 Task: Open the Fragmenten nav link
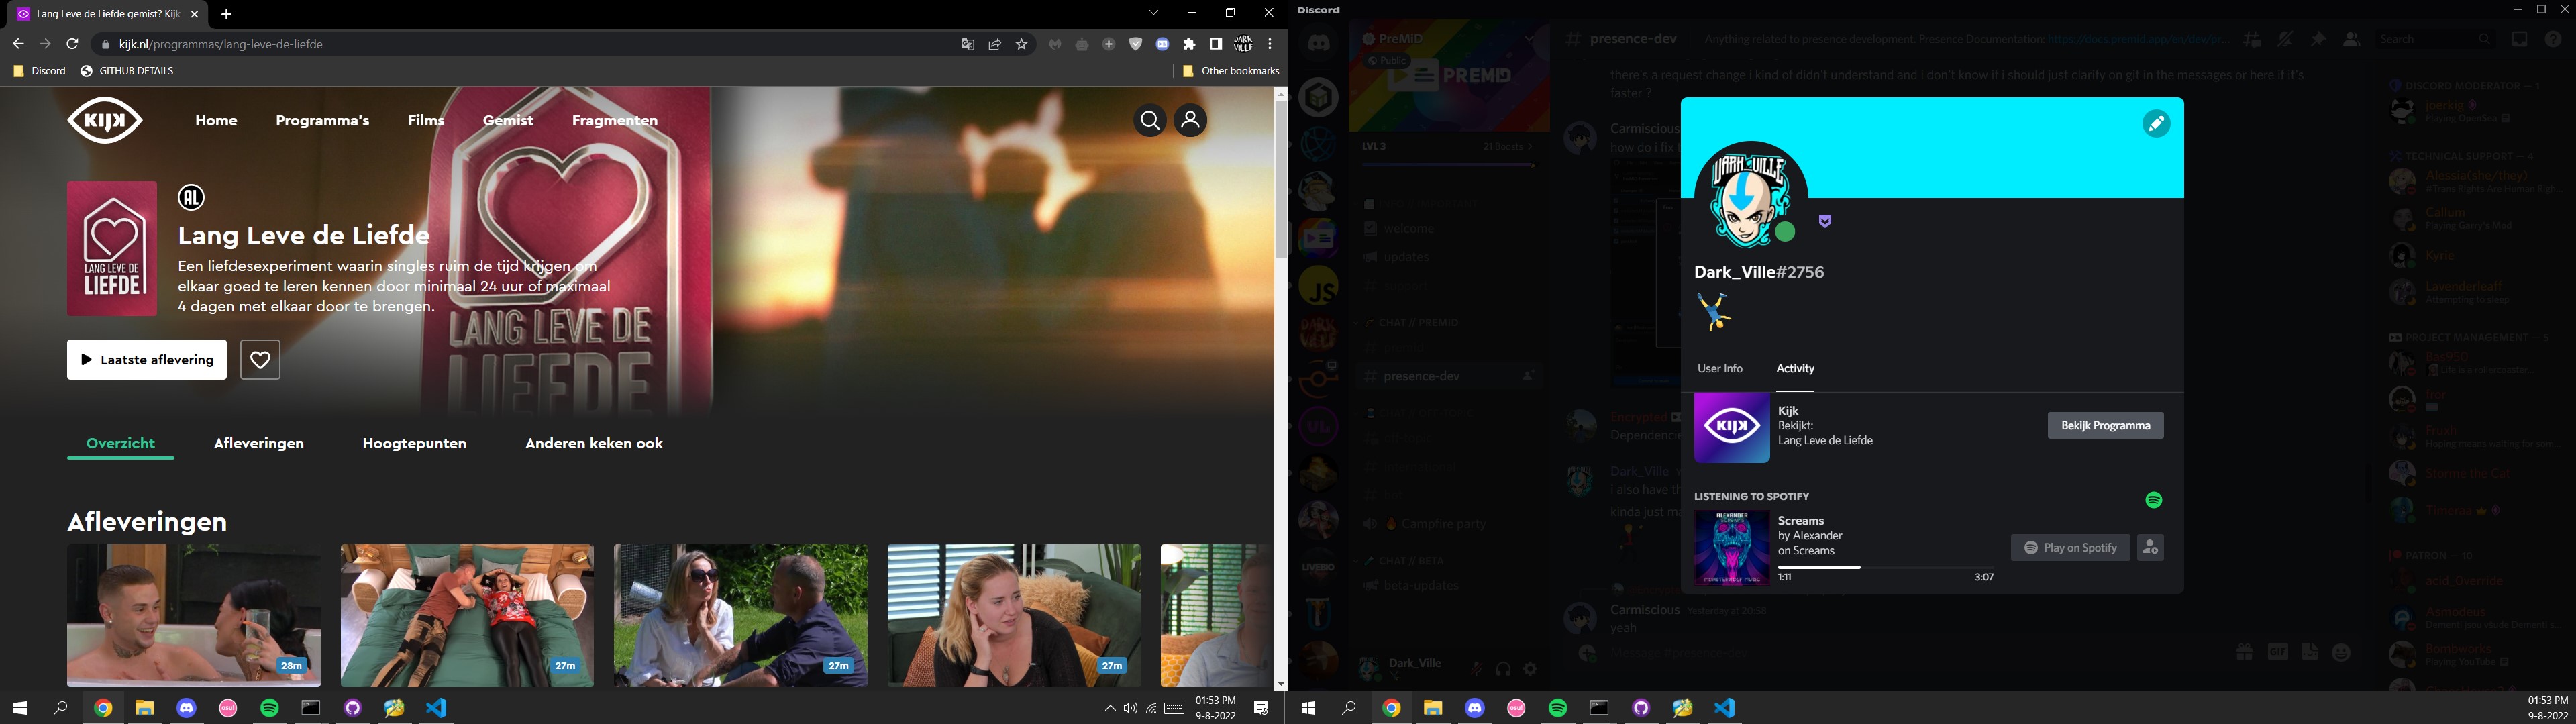coord(615,121)
